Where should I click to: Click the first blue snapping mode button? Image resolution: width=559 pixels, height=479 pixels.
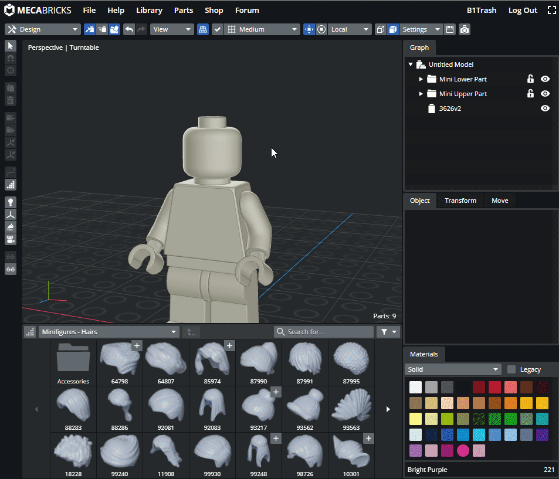point(90,29)
